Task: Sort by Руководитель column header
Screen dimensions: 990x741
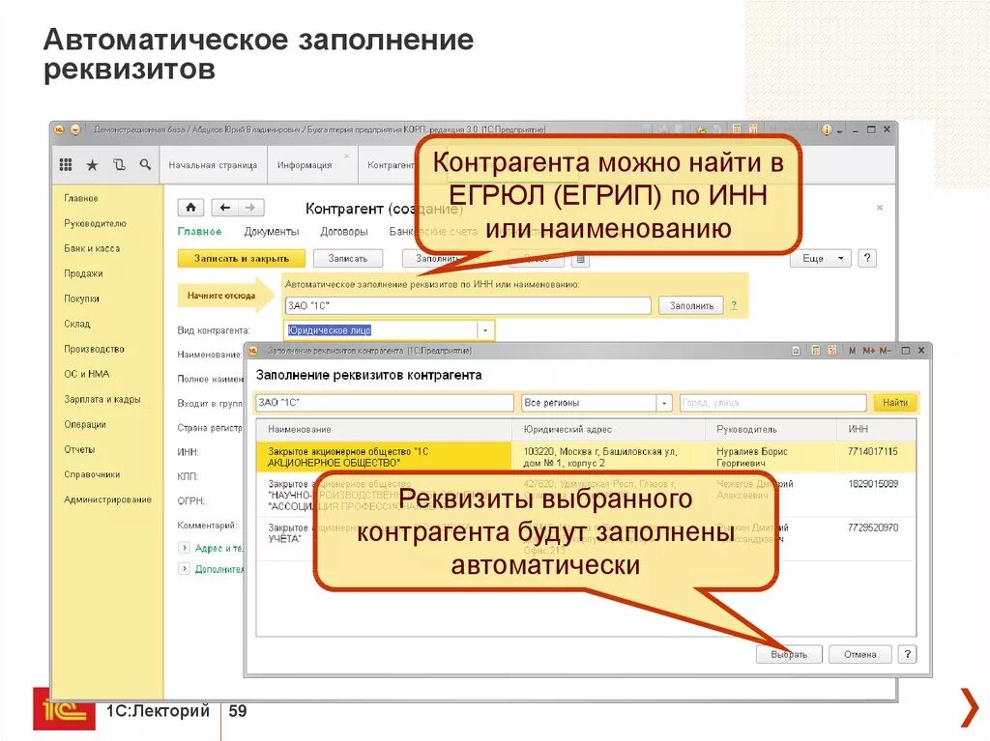Action: coord(771,429)
